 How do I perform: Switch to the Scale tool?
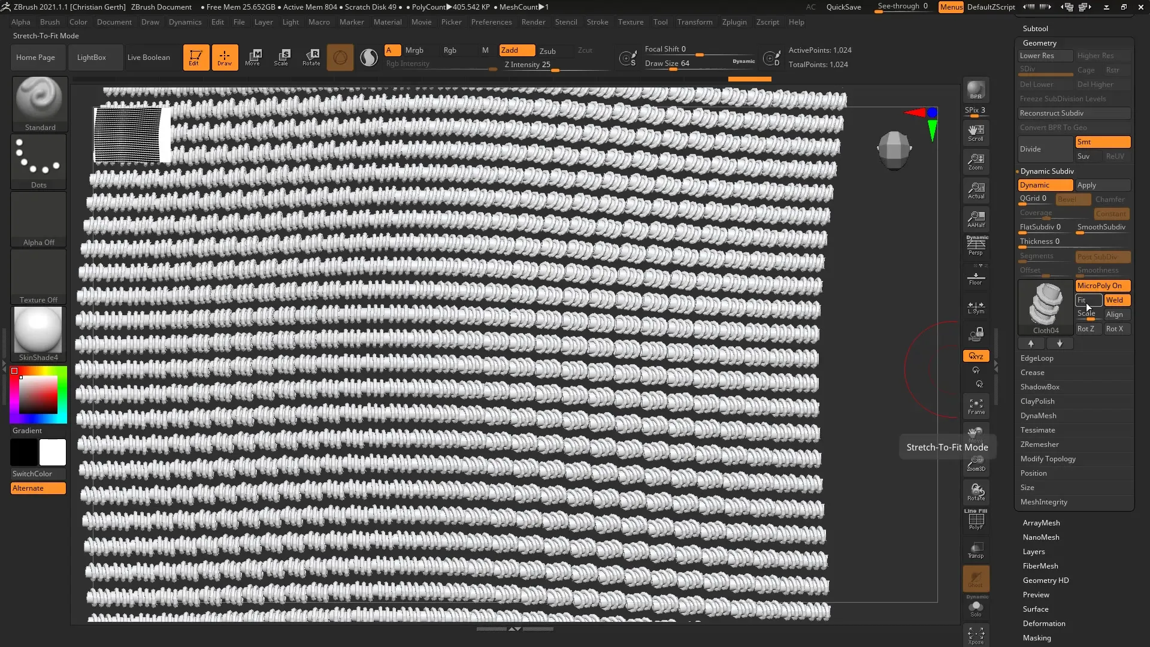(282, 58)
